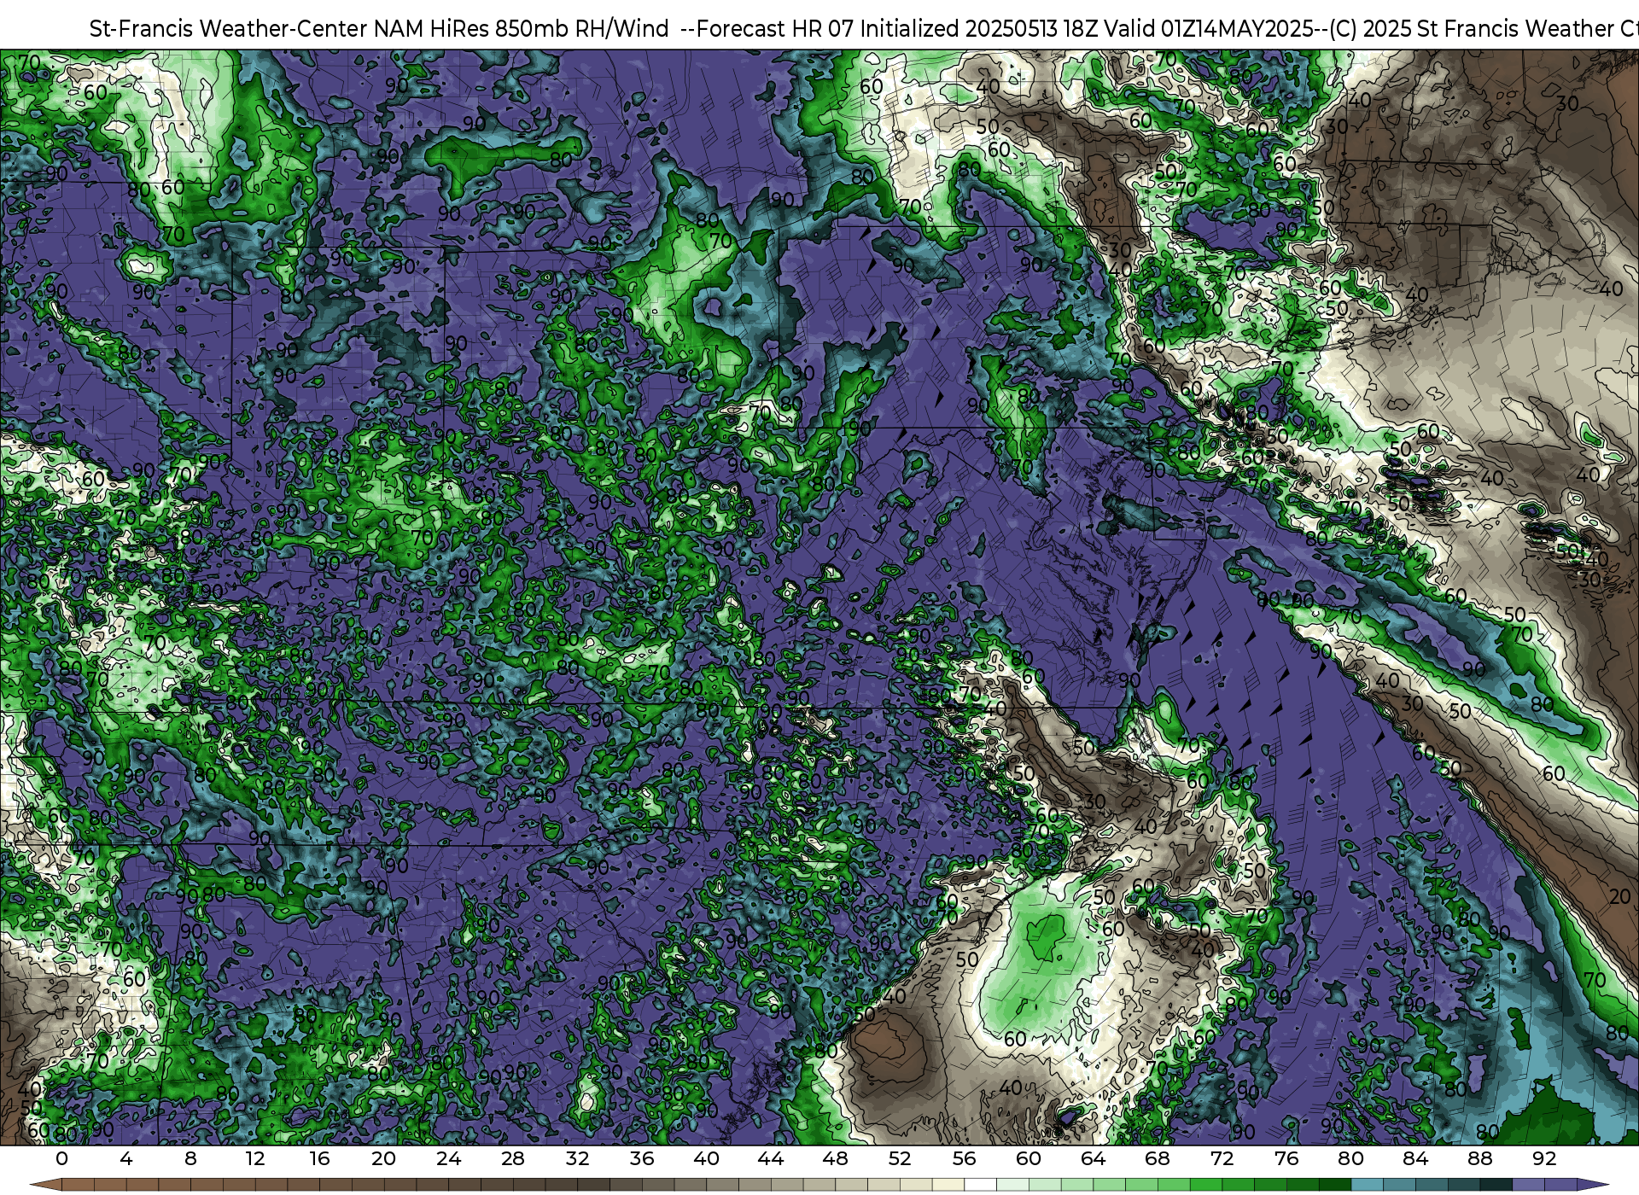1639x1195 pixels.
Task: Click the 'Forecast HR 07' text in the header
Action: (775, 28)
